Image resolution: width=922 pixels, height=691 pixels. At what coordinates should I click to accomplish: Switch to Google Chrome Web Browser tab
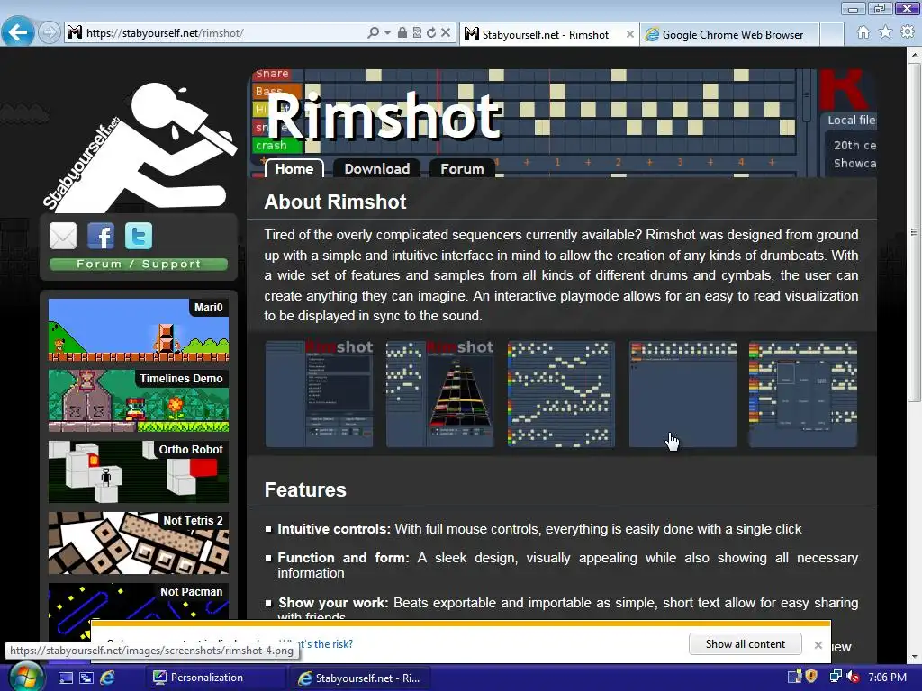click(x=729, y=35)
